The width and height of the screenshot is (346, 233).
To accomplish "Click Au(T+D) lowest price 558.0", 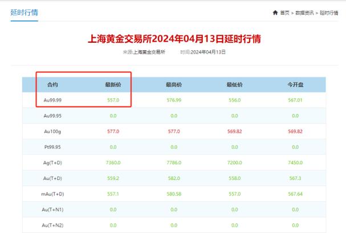I will (235, 178).
